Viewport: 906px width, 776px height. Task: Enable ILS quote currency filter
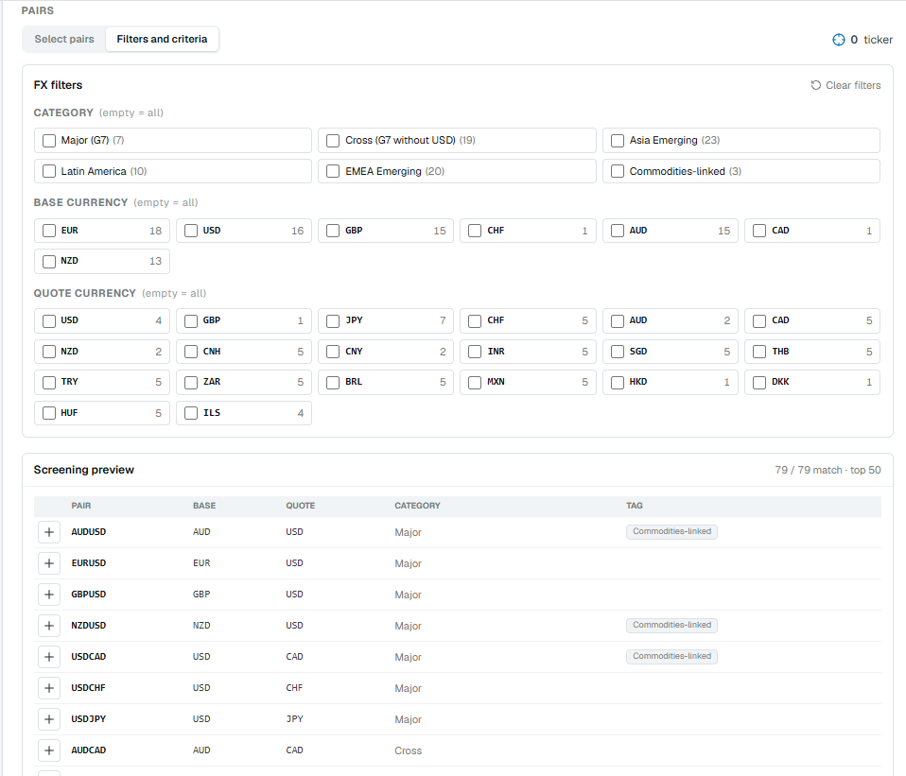coord(191,413)
